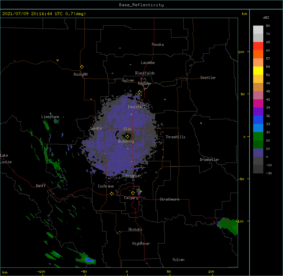
Task: Click the HighRiver city label
Action: pyautogui.click(x=141, y=244)
